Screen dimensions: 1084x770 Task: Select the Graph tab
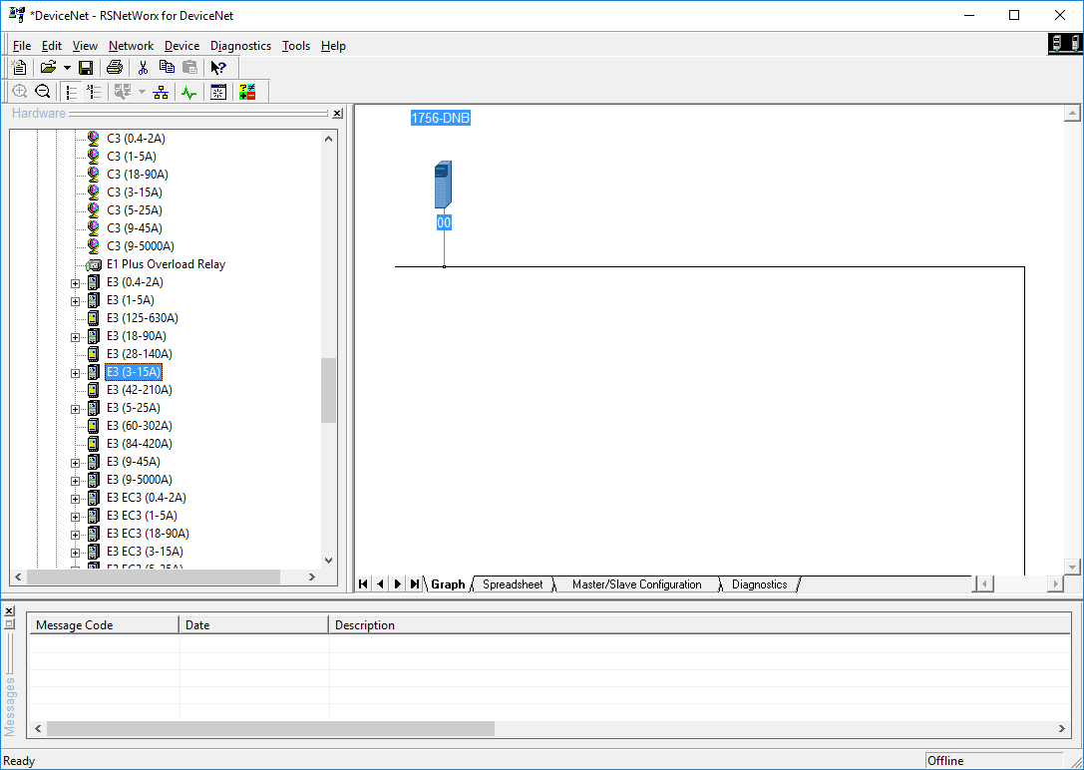click(448, 584)
